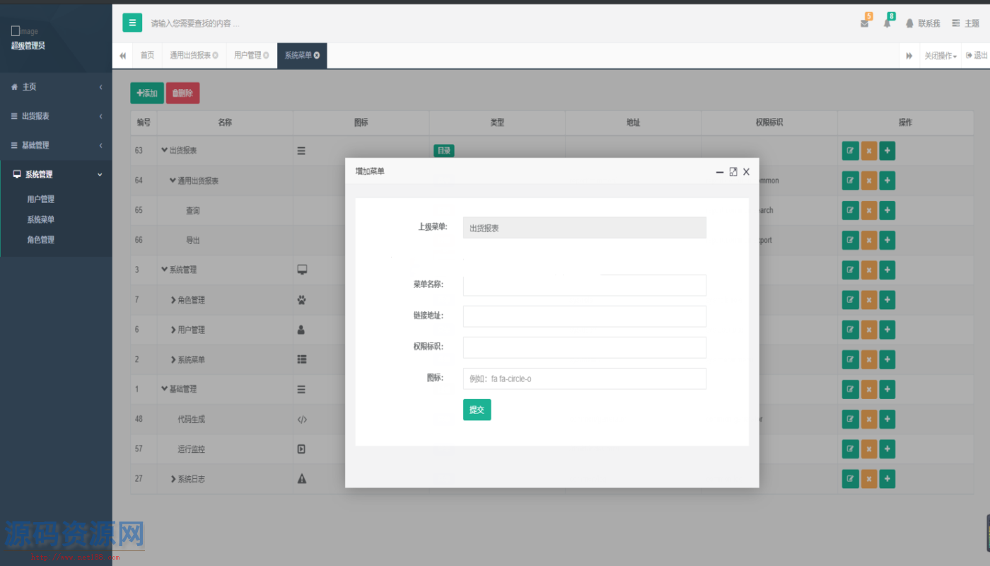Click the 退出 logout link

[977, 55]
